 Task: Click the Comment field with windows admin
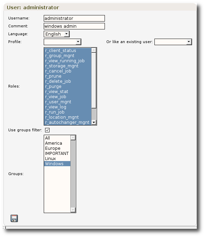(74, 26)
